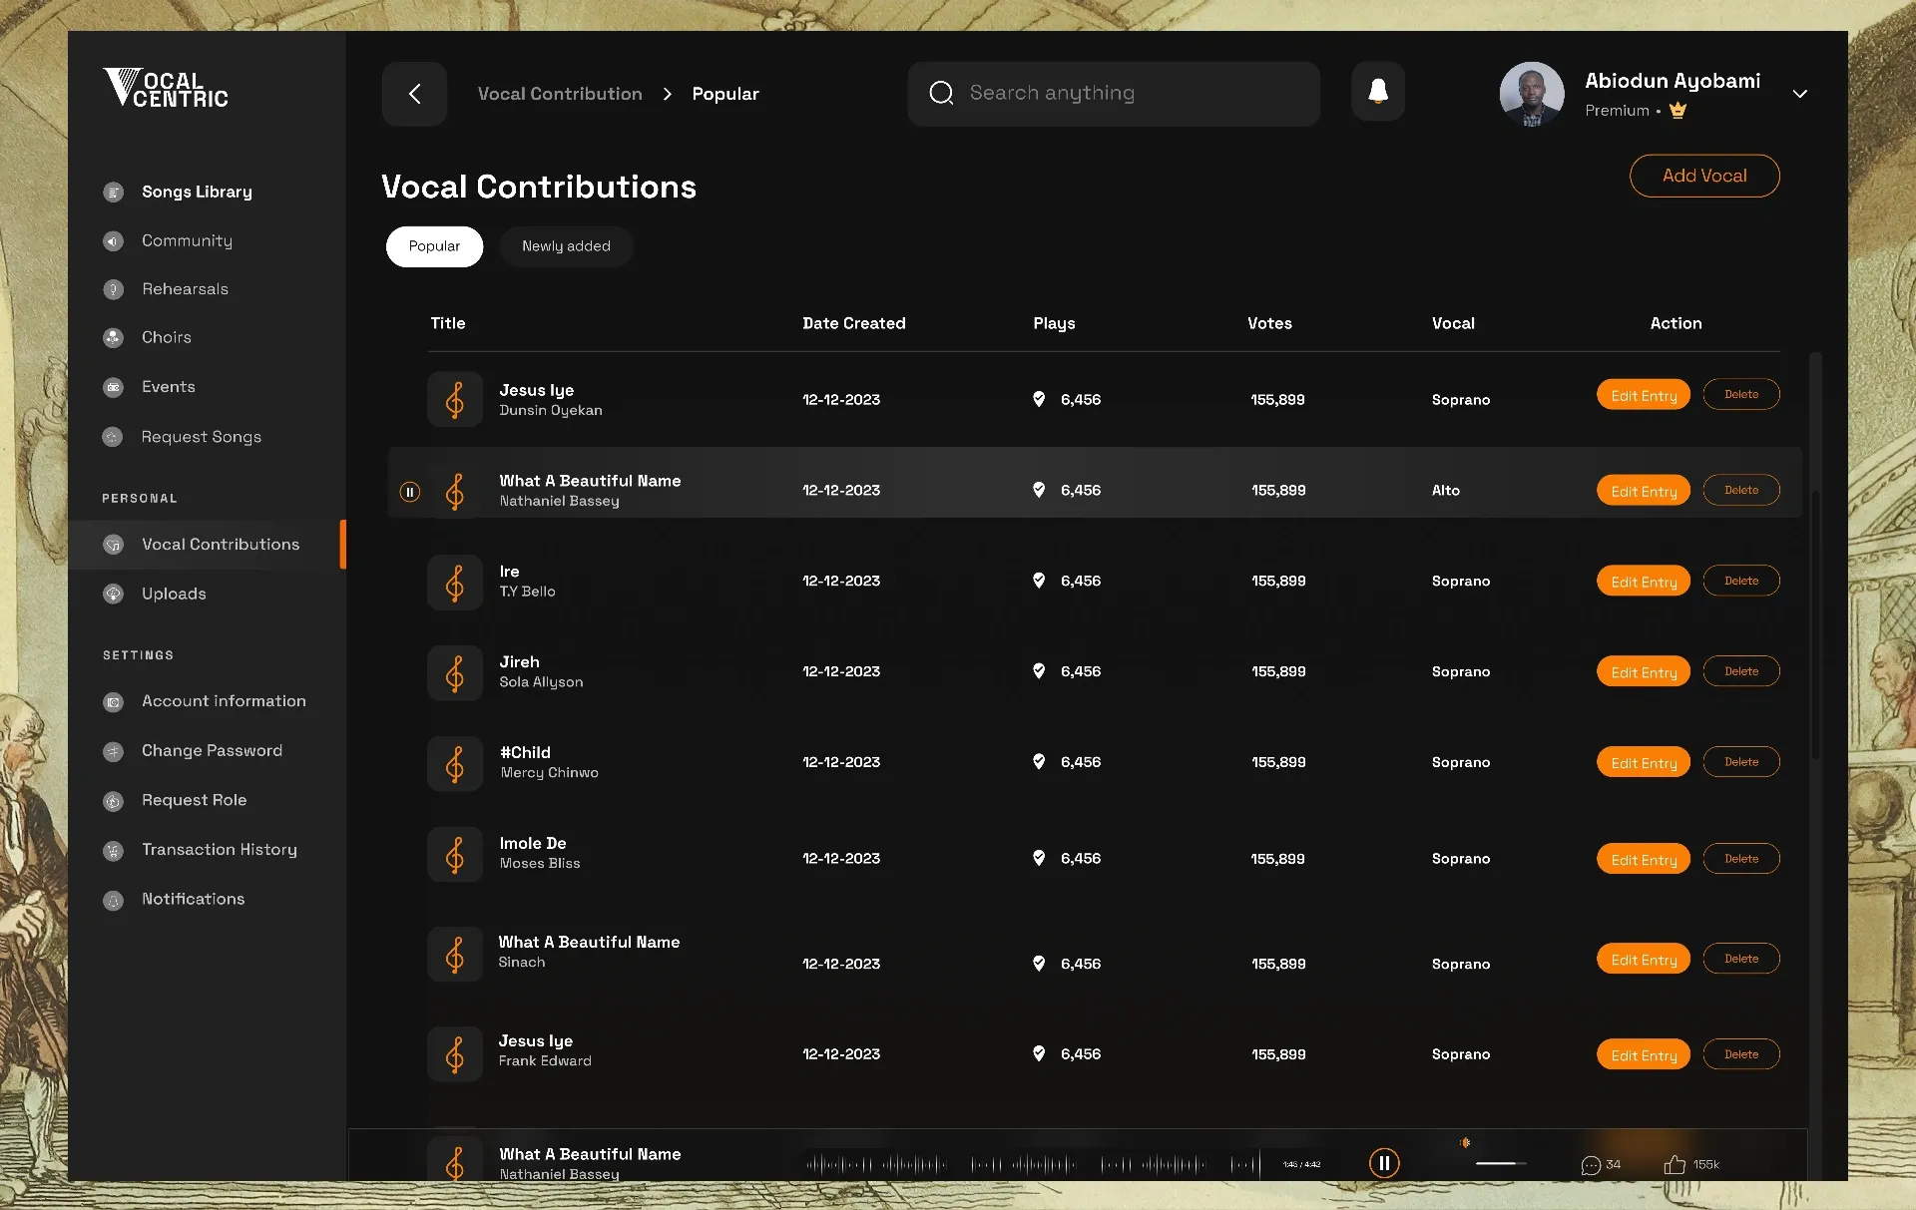Click Transaction History sidebar icon
Screen dimensions: 1916x1210
[x=114, y=850]
